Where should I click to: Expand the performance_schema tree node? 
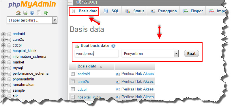pos(3,74)
